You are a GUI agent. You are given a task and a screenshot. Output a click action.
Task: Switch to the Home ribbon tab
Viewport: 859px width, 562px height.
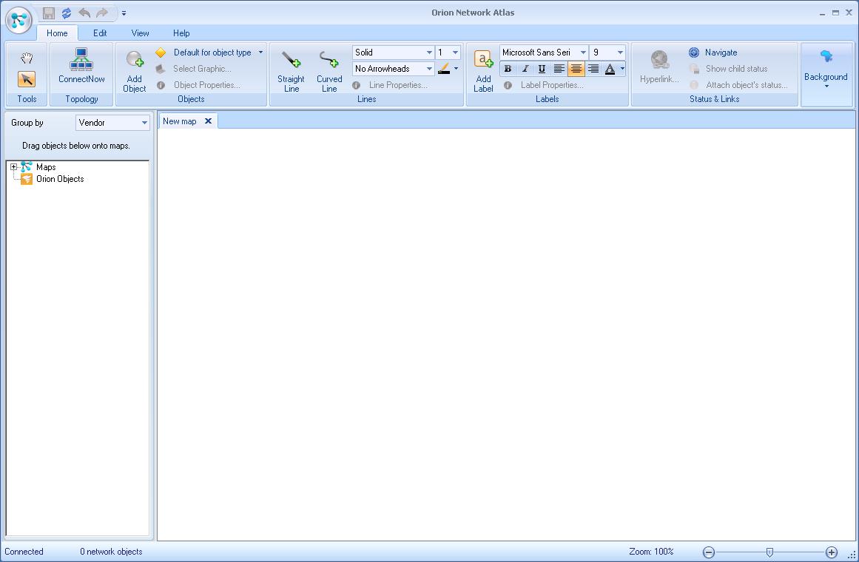(x=57, y=33)
